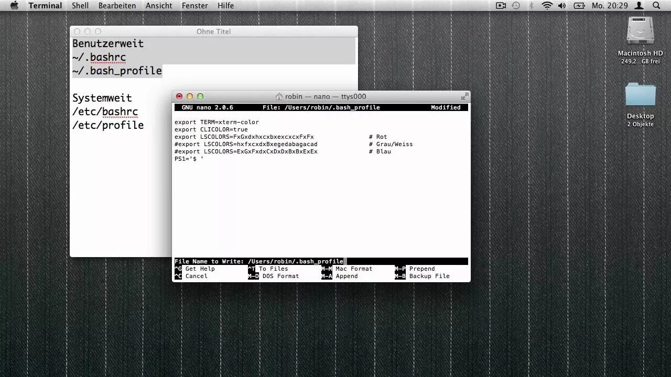671x377 pixels.
Task: Select the Macintosh HD drive icon
Action: [x=641, y=30]
